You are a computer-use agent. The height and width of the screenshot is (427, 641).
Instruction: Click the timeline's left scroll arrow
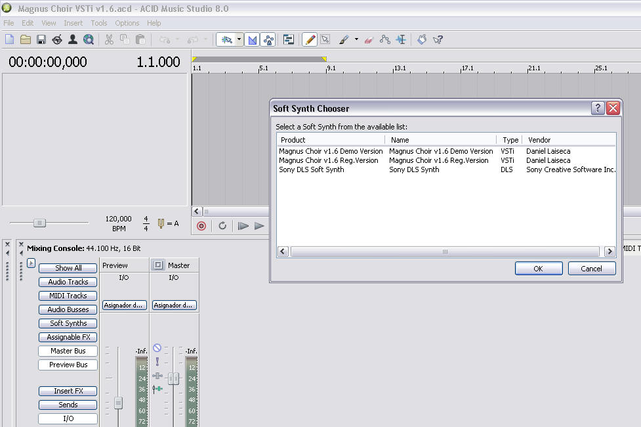click(197, 212)
